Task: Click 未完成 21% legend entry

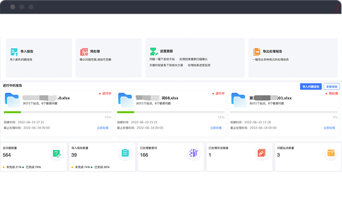Action: tap(12, 167)
